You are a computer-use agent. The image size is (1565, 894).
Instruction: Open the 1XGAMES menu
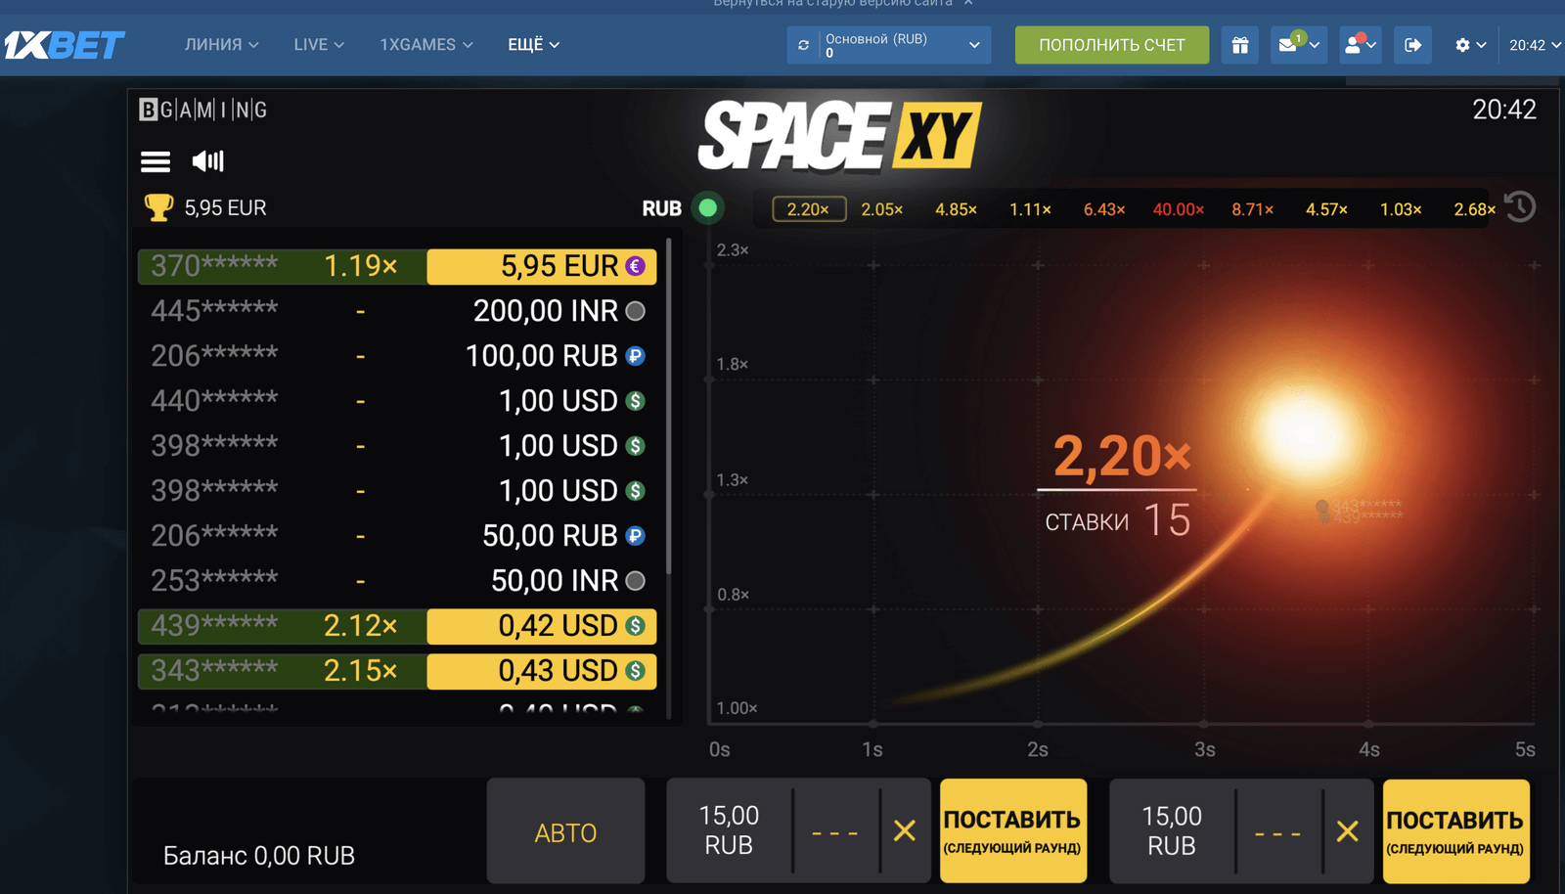click(425, 45)
